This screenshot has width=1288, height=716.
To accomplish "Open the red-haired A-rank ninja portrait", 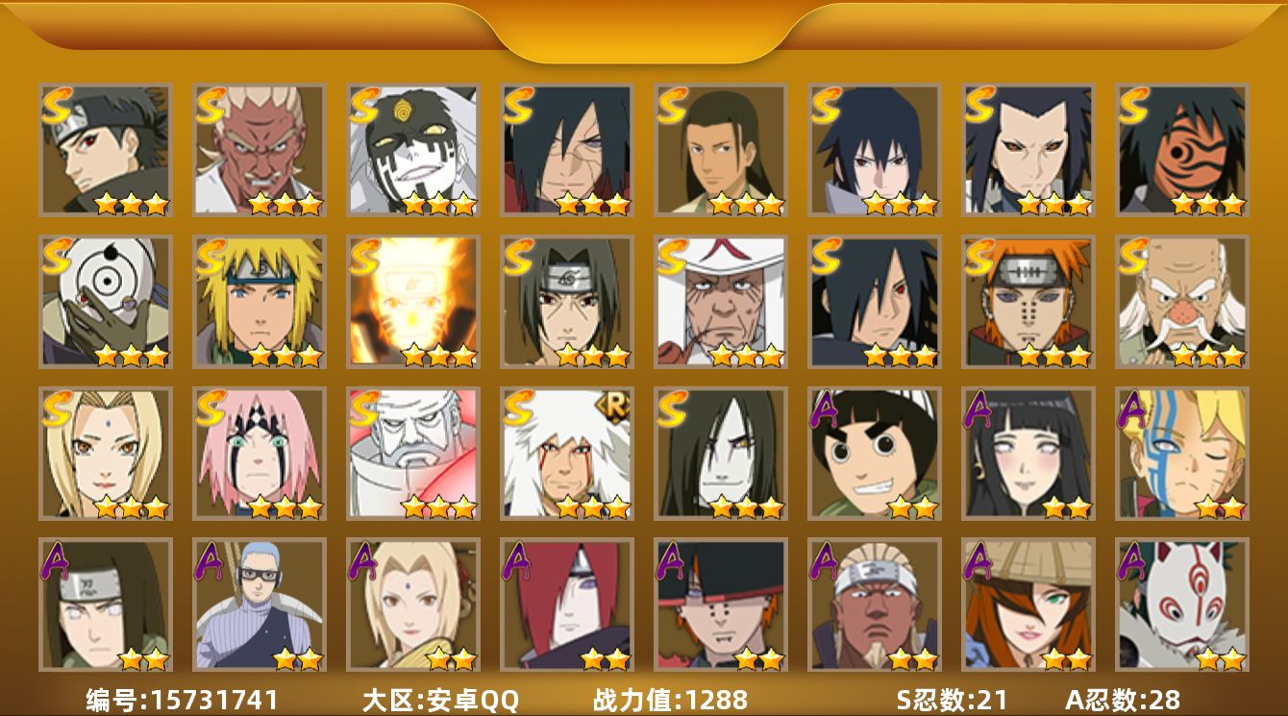I will tap(566, 605).
